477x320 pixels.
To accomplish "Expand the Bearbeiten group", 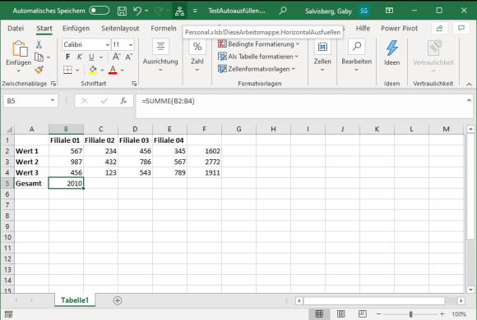I will [x=357, y=56].
